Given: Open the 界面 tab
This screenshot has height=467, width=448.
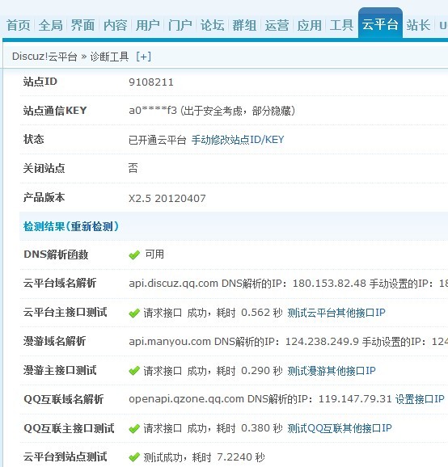Looking at the screenshot, I should click(82, 25).
